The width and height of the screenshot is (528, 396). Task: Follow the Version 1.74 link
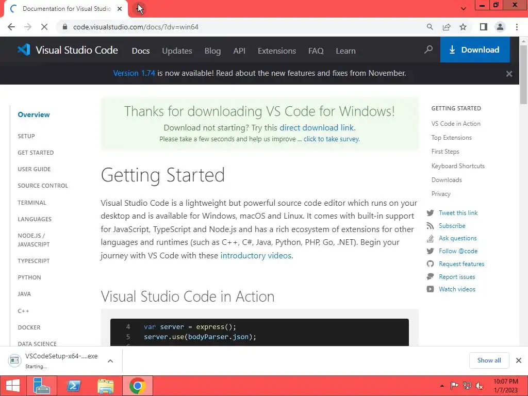point(134,73)
